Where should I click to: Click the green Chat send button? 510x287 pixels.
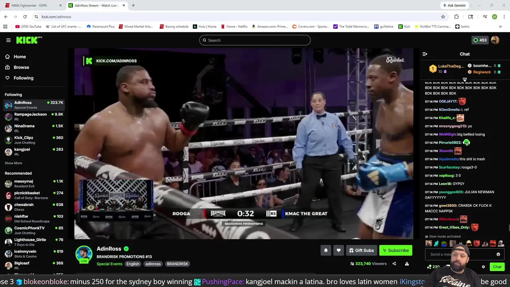click(x=497, y=267)
